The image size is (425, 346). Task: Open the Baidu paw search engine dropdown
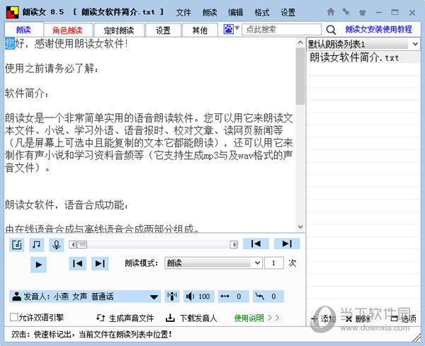[232, 29]
